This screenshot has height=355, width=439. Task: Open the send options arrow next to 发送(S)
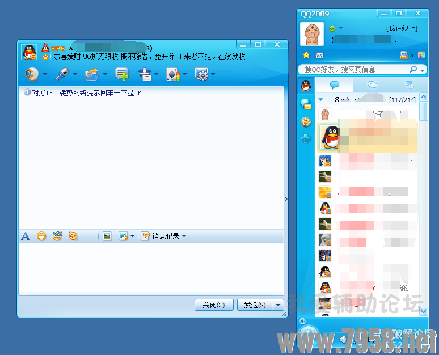pos(278,305)
